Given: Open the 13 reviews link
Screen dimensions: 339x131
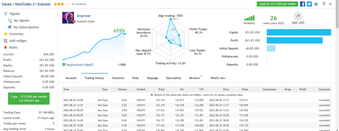Looking at the screenshot, I should pos(79,4).
